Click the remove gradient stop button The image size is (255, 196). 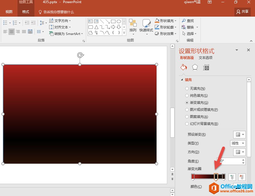tap(242, 177)
